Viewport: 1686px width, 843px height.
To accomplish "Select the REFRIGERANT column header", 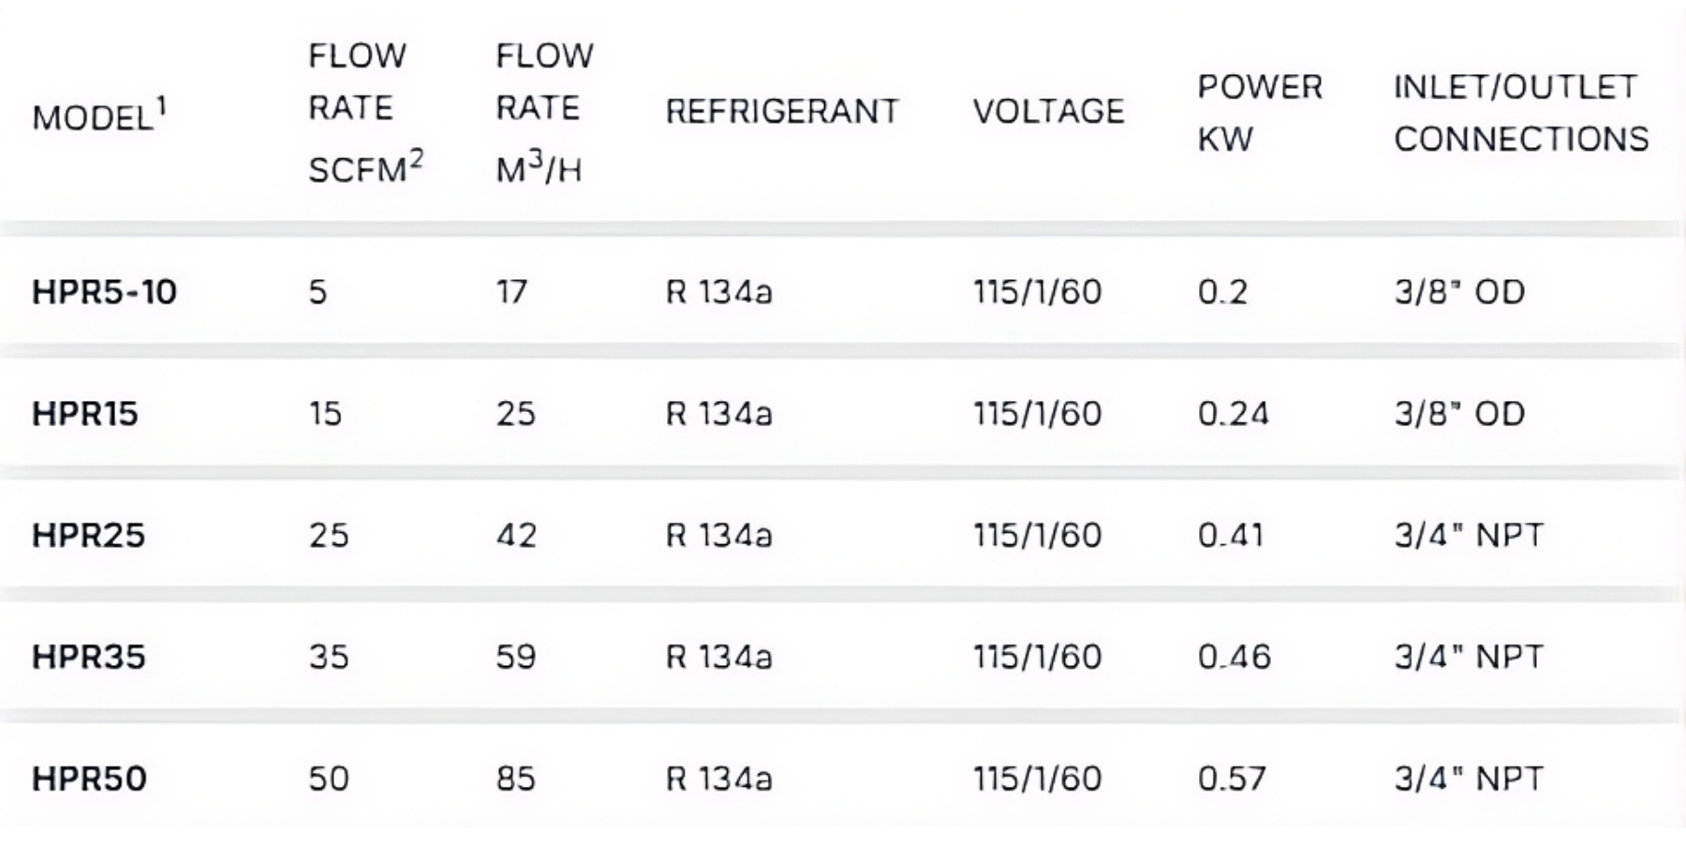I will tap(782, 111).
